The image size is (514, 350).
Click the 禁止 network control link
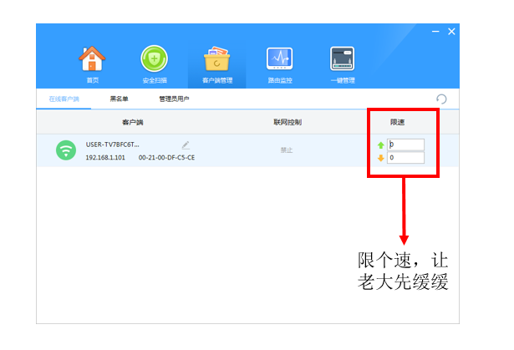tap(287, 150)
